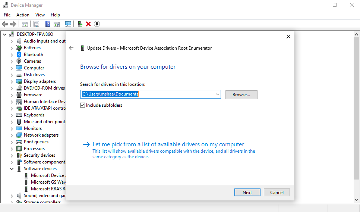Click the down-arrow Disable device toolbar icon
The width and height of the screenshot is (360, 212).
(97, 24)
